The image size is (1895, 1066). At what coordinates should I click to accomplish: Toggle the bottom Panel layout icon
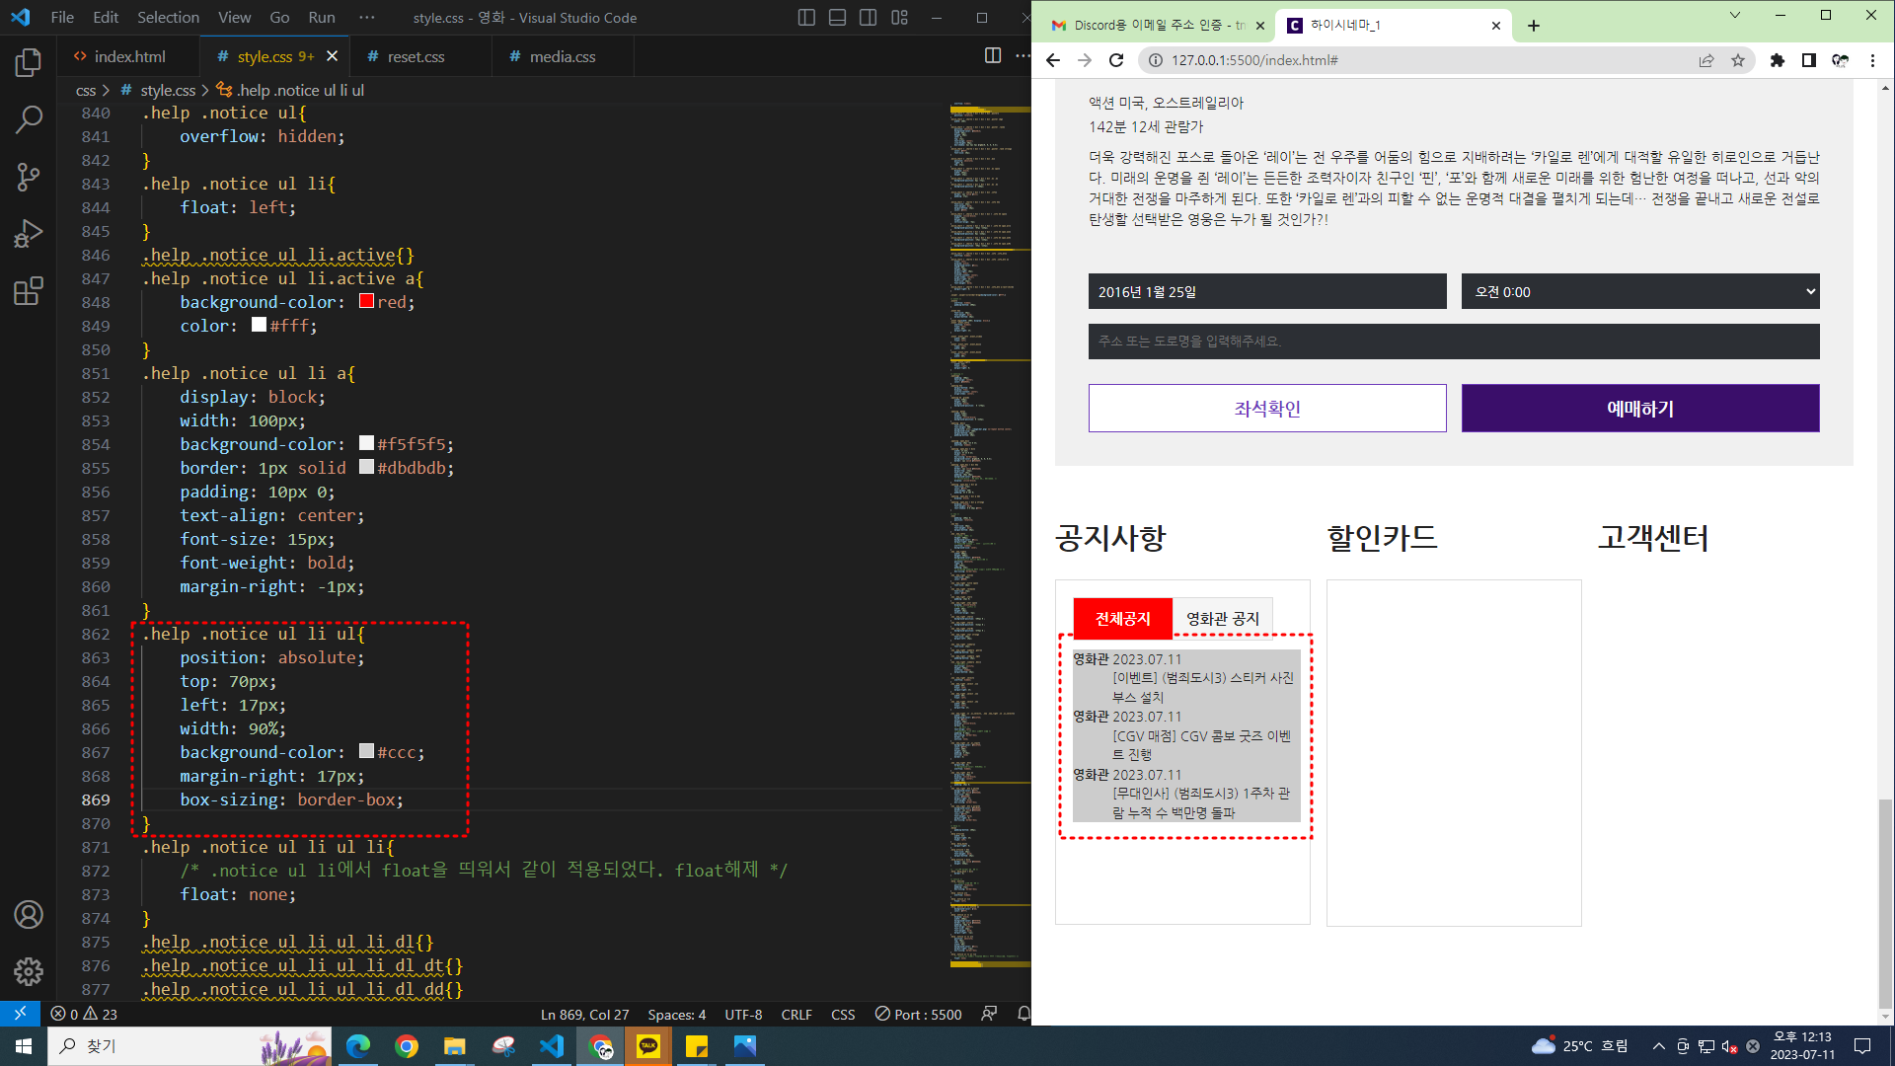click(x=837, y=18)
